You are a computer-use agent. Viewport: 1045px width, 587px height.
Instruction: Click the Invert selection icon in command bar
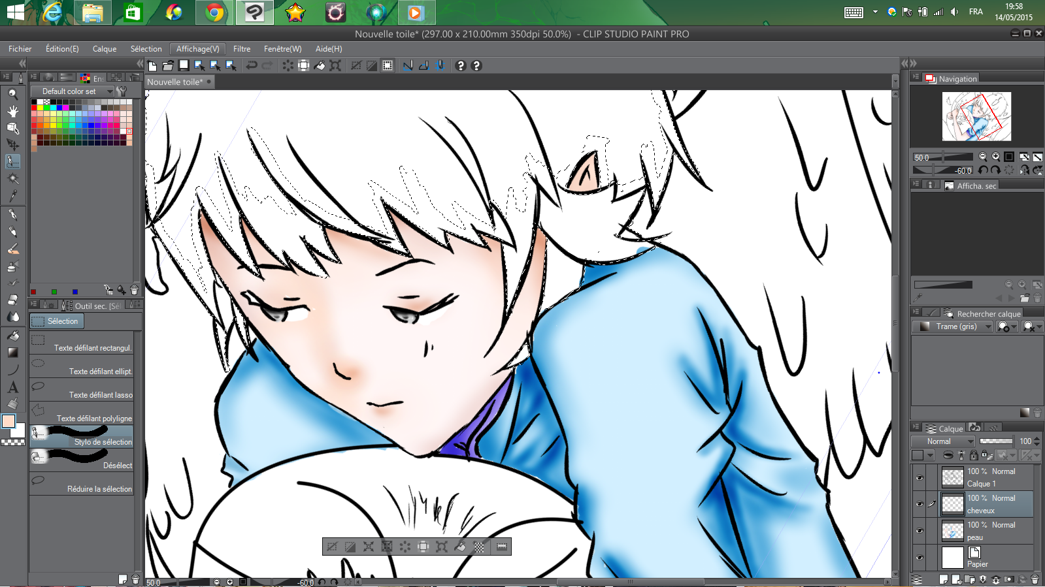[x=372, y=65]
